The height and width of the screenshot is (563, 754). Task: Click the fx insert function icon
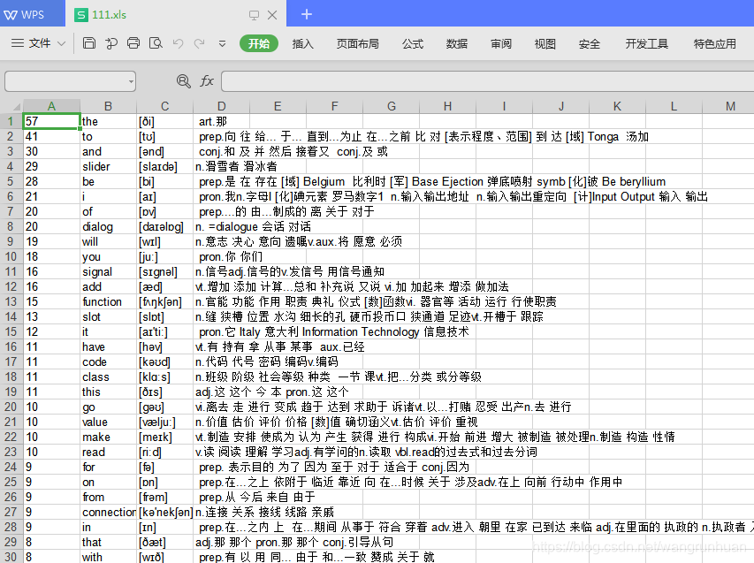coord(207,80)
